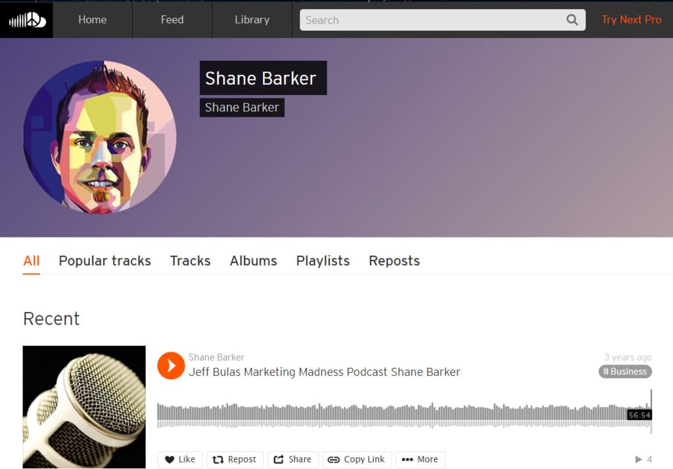Click the SoundCloud logo icon

pyautogui.click(x=26, y=20)
